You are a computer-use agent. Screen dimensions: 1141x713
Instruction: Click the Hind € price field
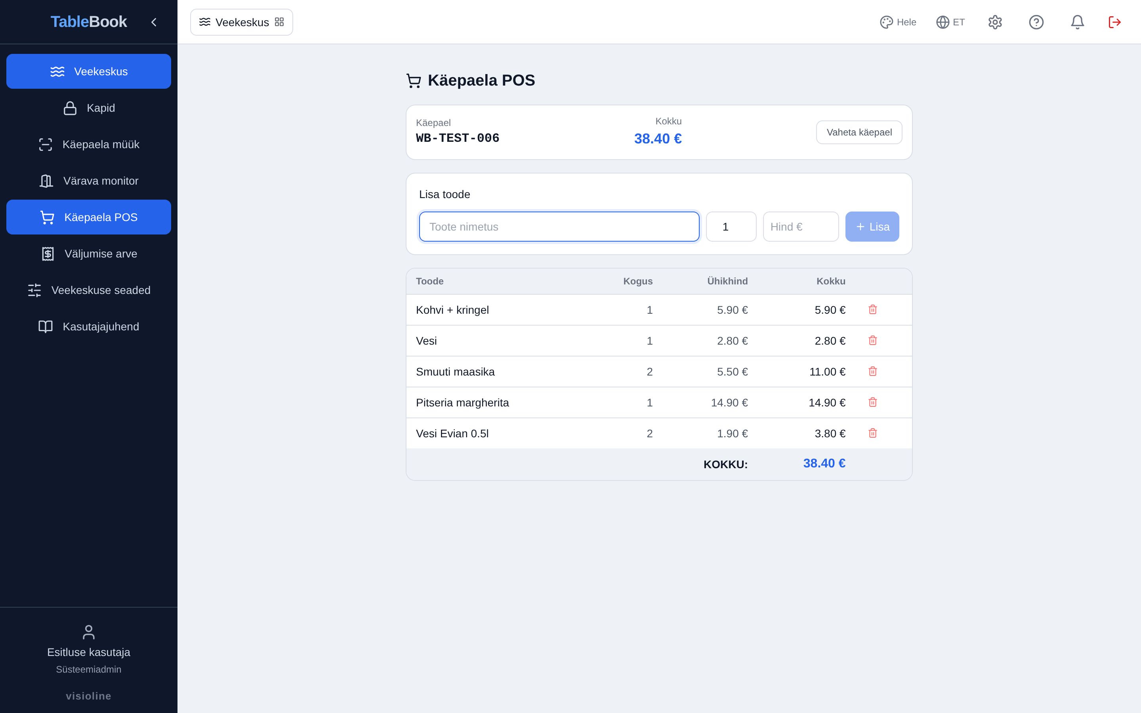click(801, 227)
